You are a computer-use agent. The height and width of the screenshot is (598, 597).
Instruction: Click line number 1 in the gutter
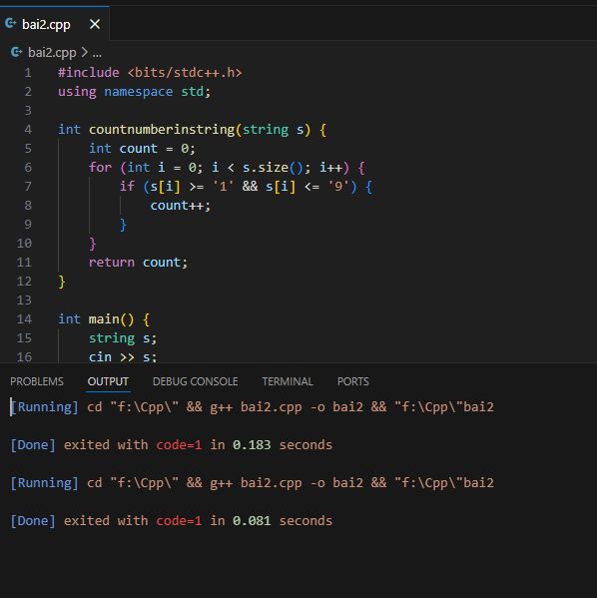pos(28,73)
